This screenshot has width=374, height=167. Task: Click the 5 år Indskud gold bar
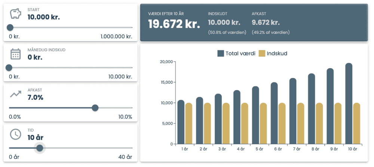(264, 124)
